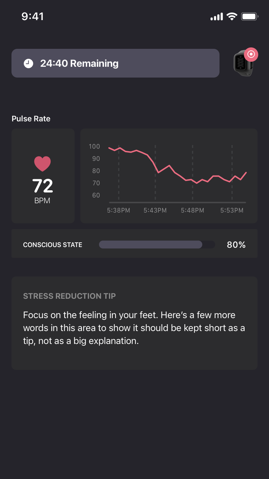Tap the 9:41 status bar clock

pyautogui.click(x=33, y=17)
